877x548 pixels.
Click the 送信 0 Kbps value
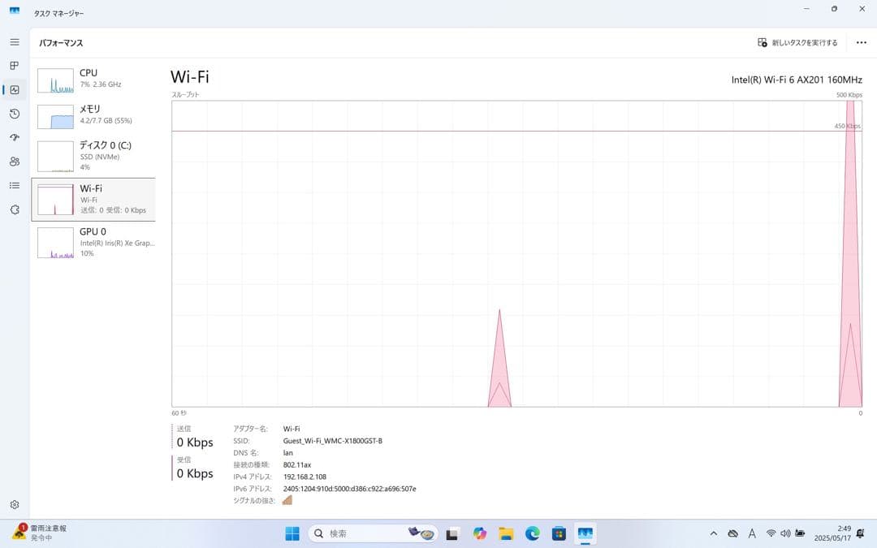195,442
